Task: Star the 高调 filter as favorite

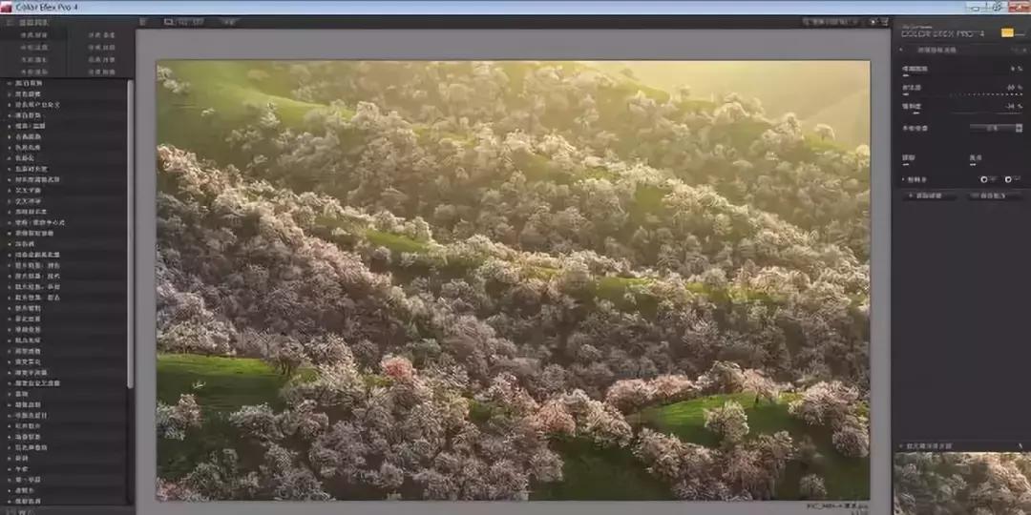Action: 10,394
